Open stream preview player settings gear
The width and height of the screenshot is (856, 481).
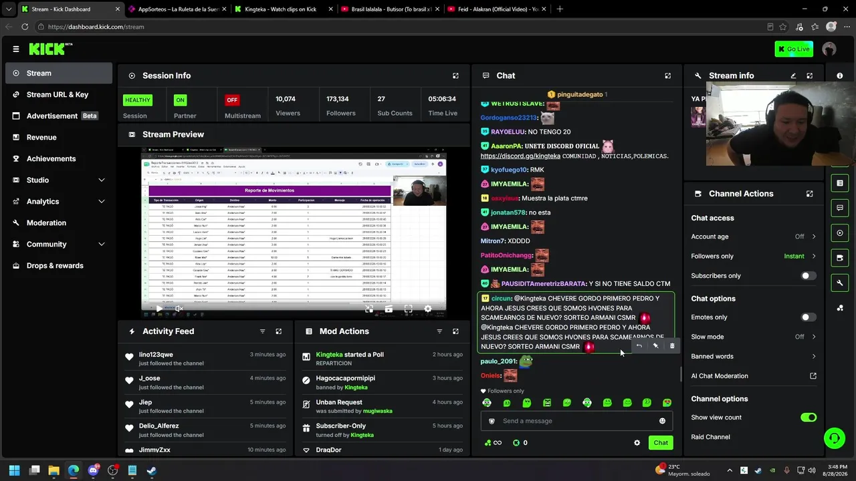coord(428,309)
